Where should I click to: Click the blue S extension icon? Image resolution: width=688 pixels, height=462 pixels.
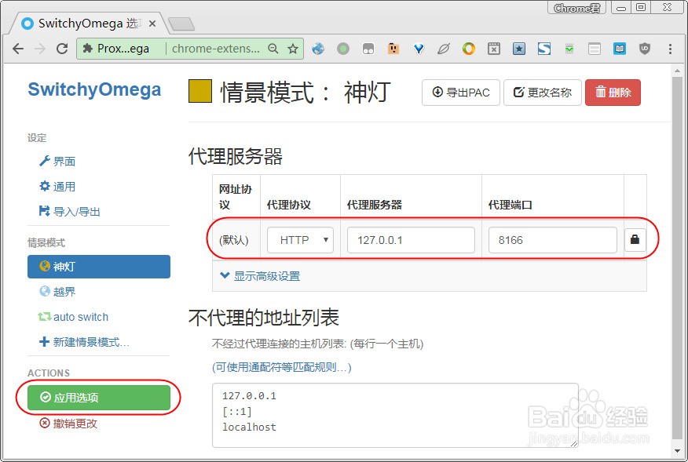click(544, 49)
